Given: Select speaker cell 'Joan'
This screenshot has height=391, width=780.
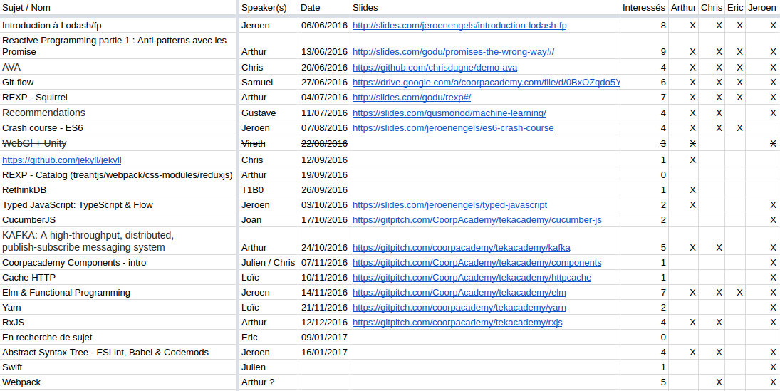Looking at the screenshot, I should coord(269,220).
